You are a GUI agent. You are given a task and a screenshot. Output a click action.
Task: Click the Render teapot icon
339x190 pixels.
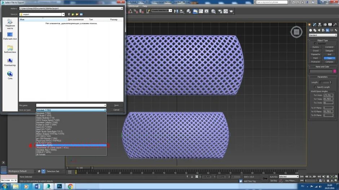(x=231, y=11)
